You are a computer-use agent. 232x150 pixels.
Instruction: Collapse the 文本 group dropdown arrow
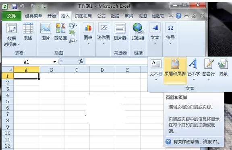click(155, 43)
